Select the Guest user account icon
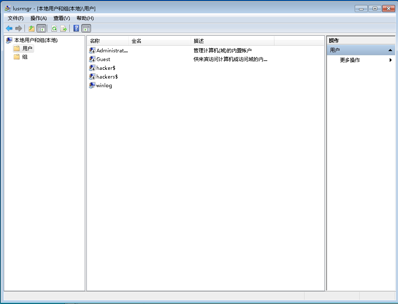Image resolution: width=398 pixels, height=304 pixels. [92, 59]
